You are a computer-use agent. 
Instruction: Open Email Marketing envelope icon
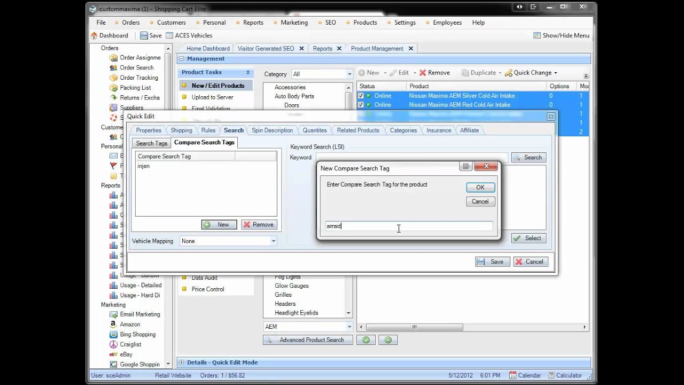click(113, 314)
